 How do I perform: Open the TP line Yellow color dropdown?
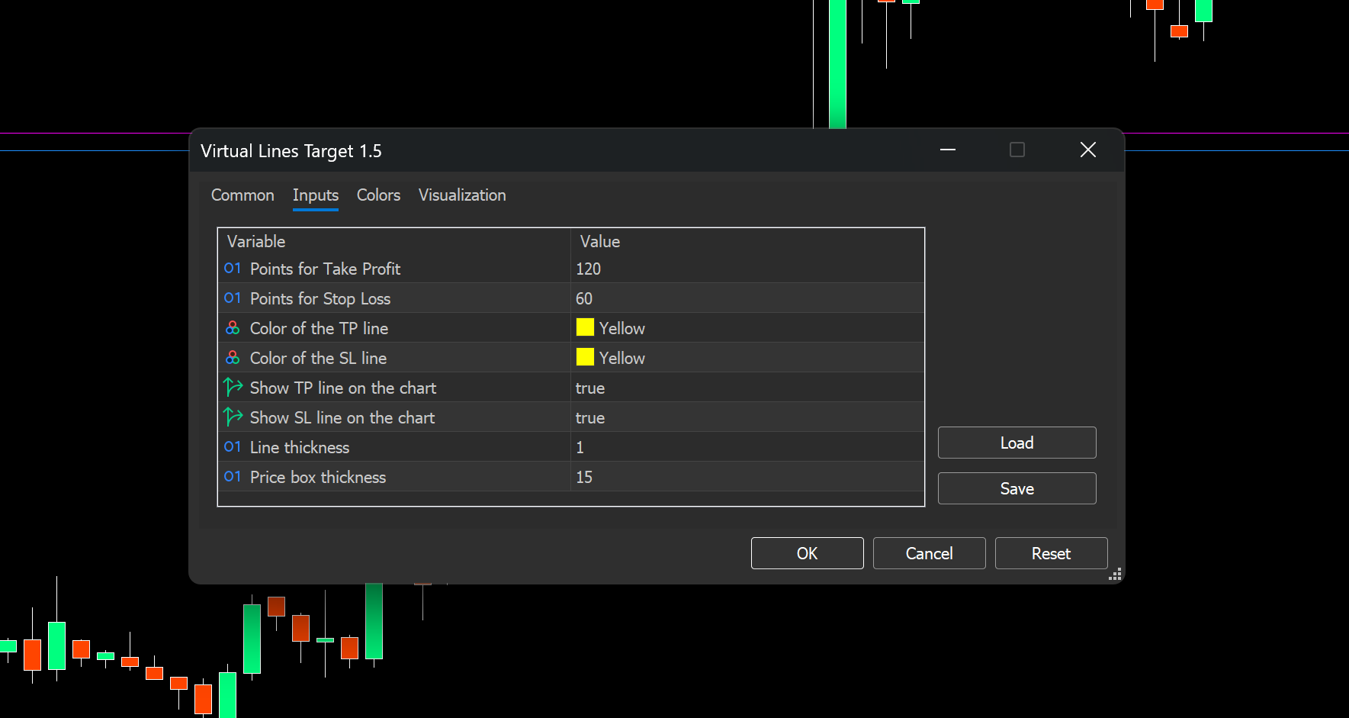tap(622, 329)
